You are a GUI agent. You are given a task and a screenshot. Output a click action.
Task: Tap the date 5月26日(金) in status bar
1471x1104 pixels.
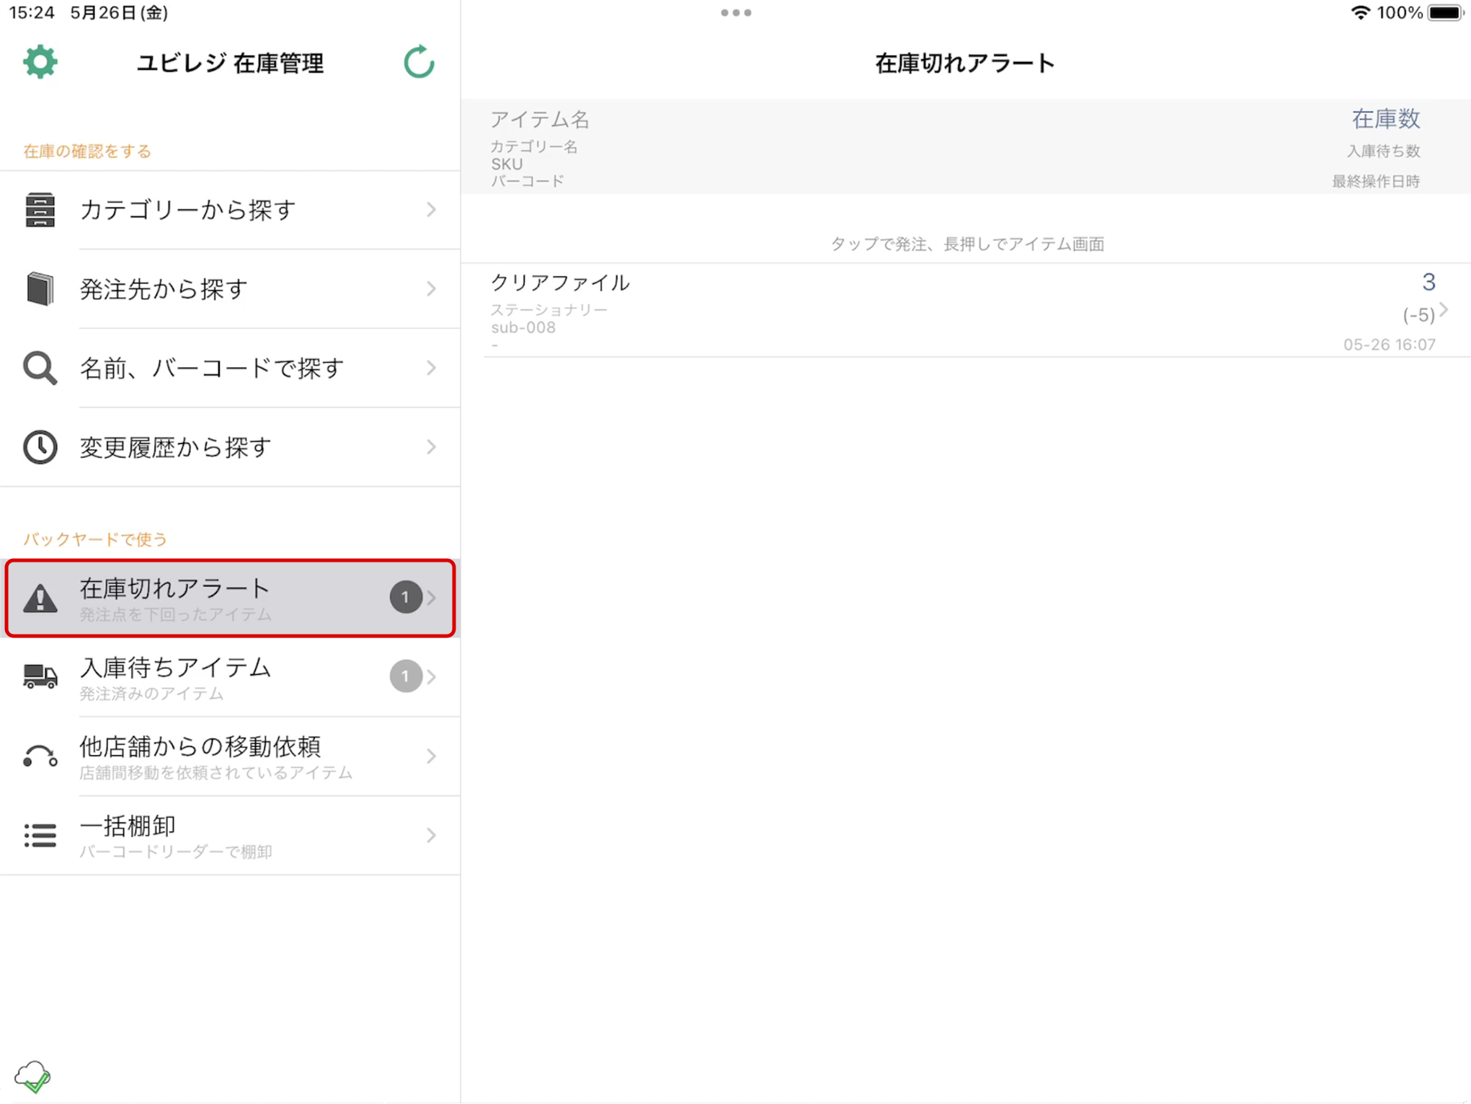pyautogui.click(x=119, y=12)
